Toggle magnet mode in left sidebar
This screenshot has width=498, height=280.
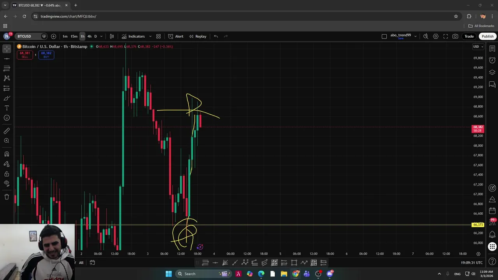(7, 154)
